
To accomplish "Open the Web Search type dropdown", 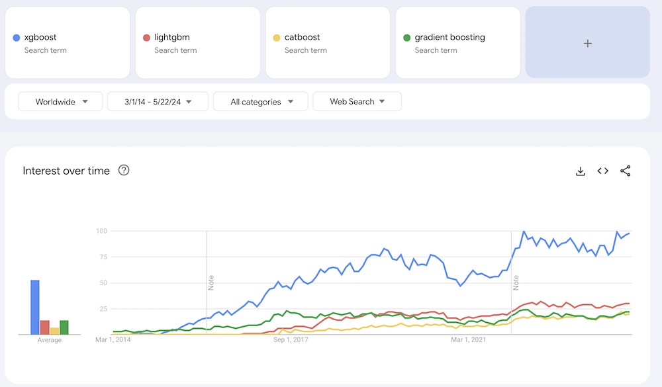I will 357,101.
